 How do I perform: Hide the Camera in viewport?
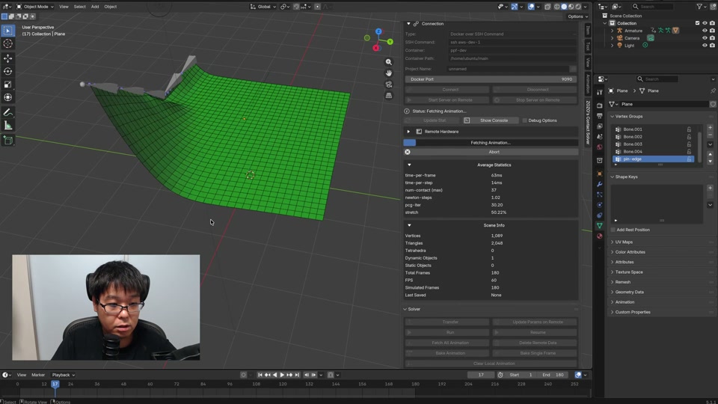click(x=705, y=38)
